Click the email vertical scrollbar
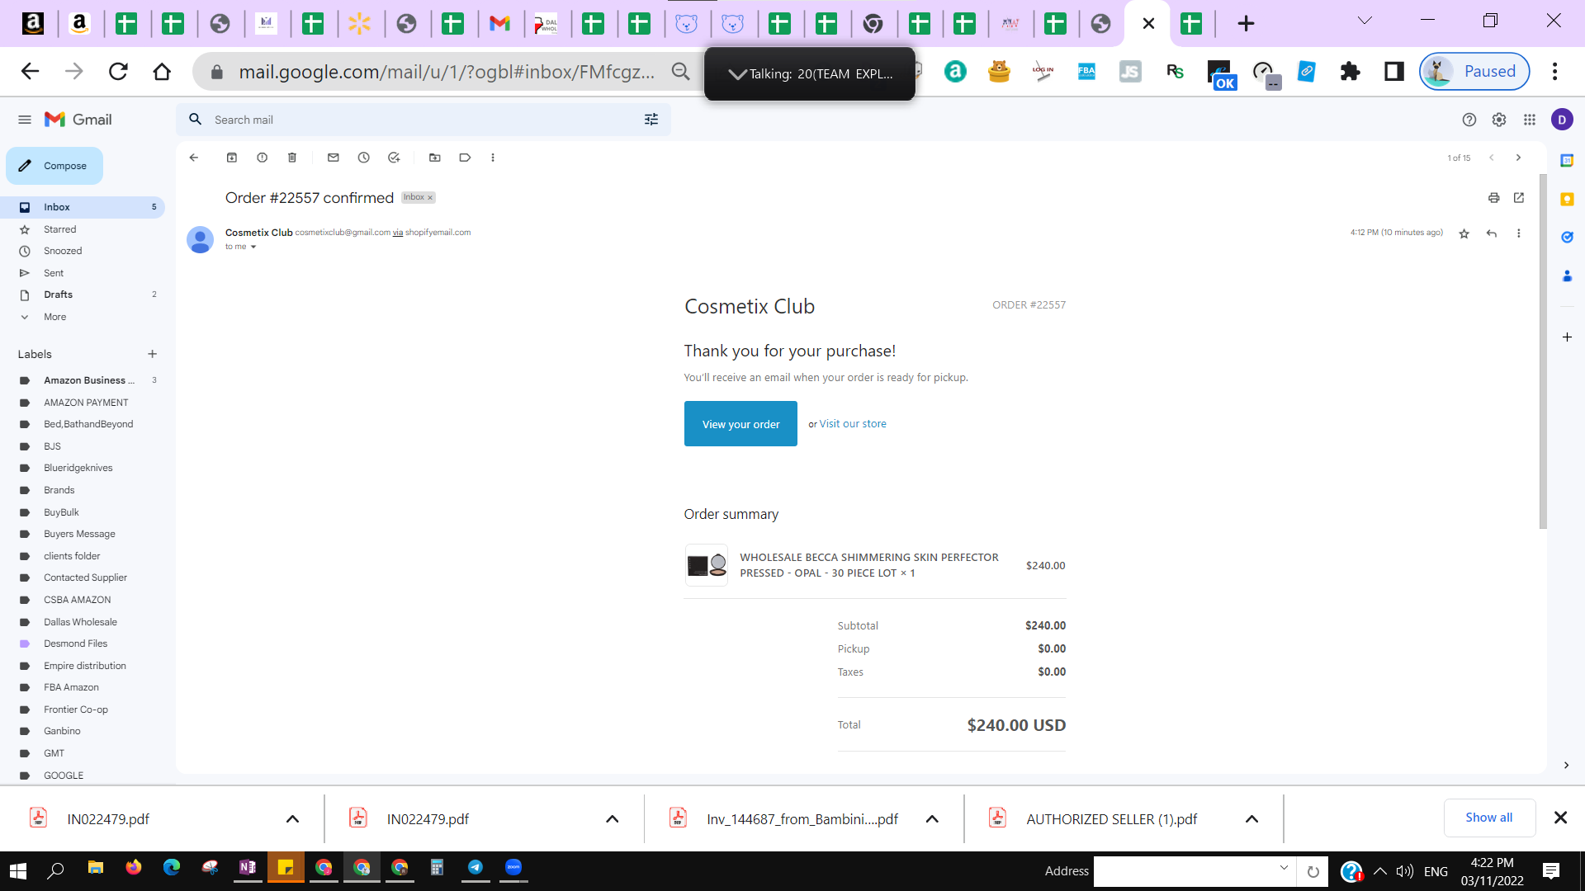This screenshot has height=891, width=1585. (x=1543, y=351)
